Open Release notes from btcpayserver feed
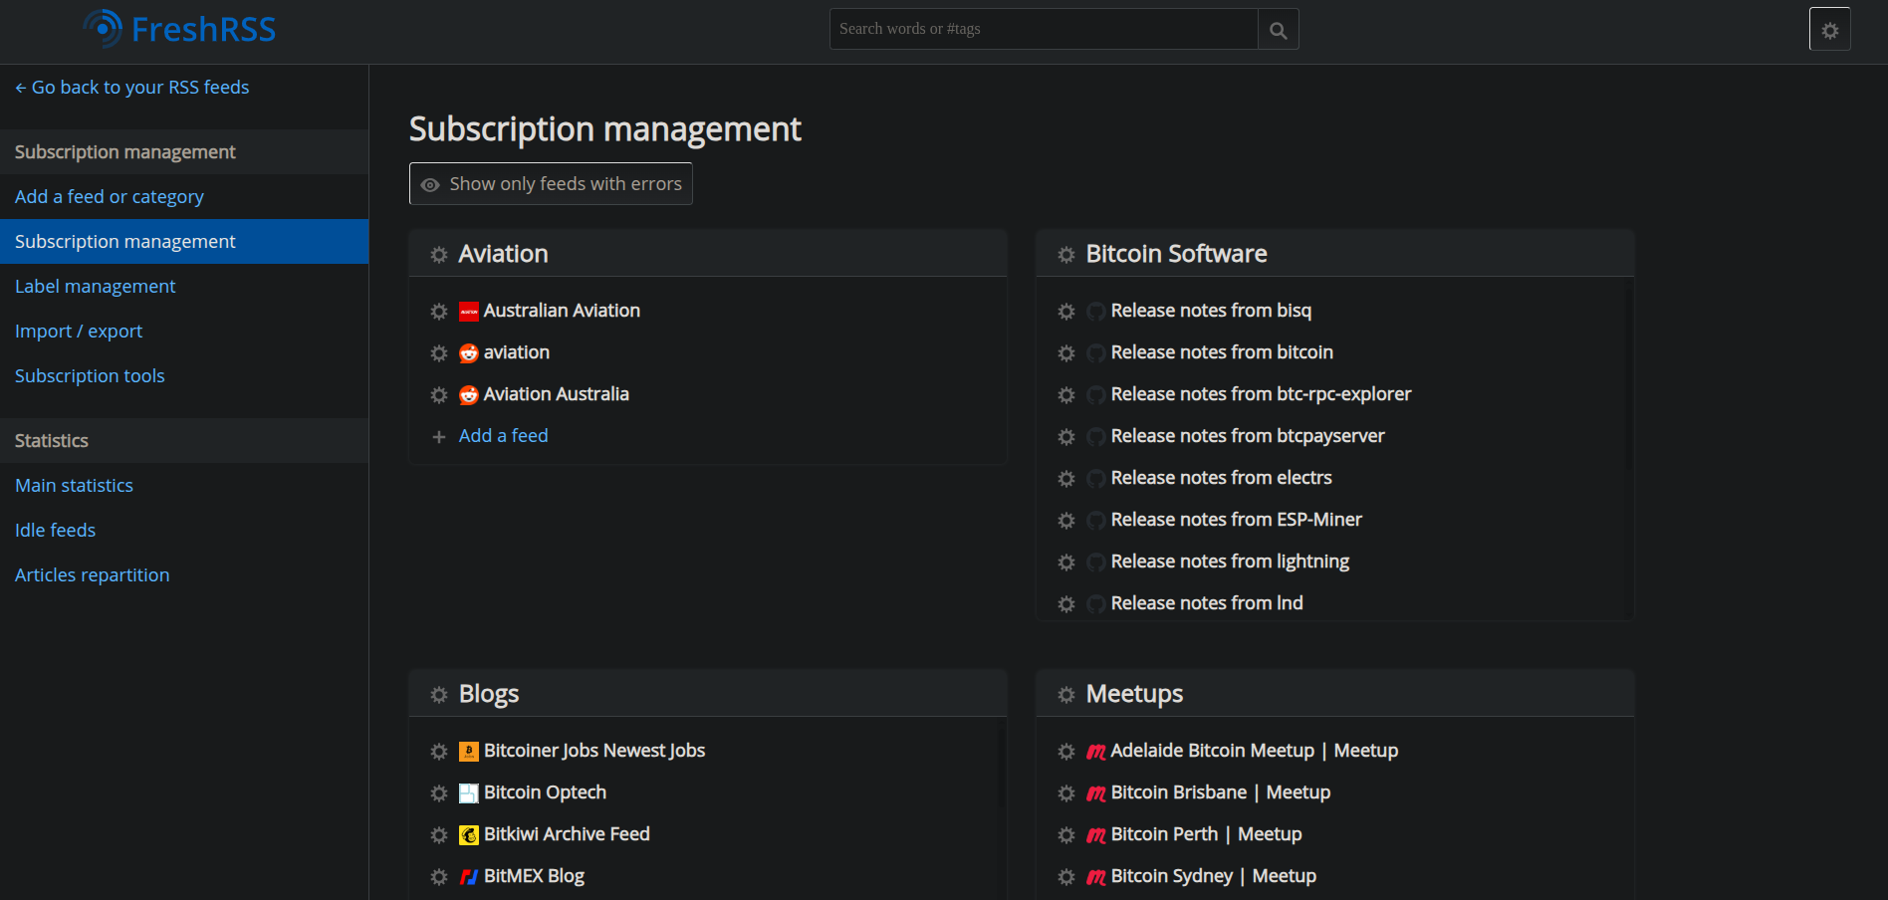Screen dimensions: 1888x900 [1248, 436]
